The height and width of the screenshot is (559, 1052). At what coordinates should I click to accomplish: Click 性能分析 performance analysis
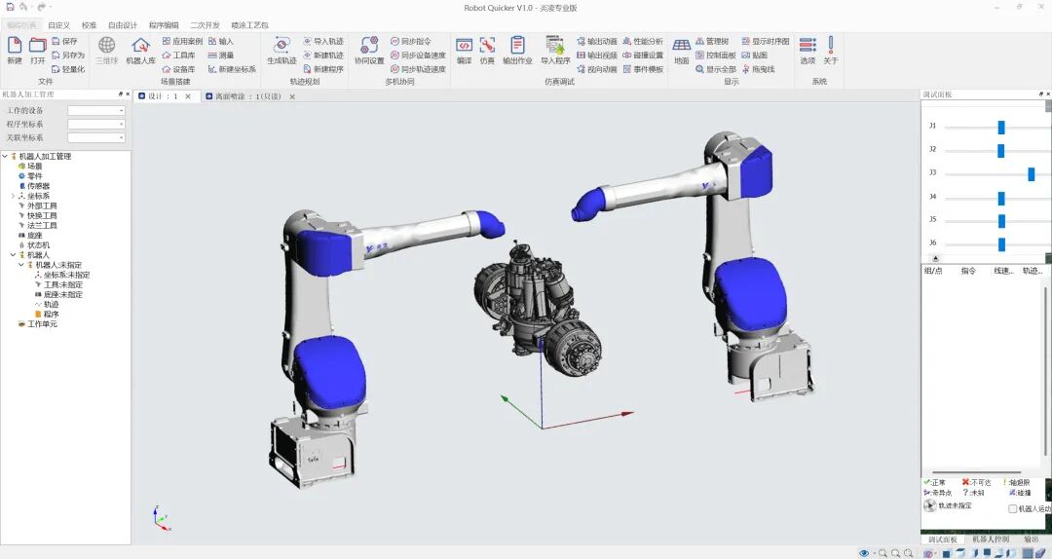(x=642, y=41)
